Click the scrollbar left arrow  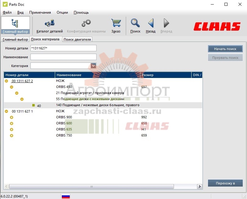6,187
